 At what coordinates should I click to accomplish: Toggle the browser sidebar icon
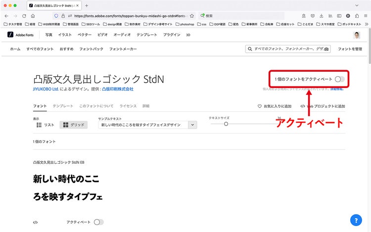pyautogui.click(x=339, y=16)
